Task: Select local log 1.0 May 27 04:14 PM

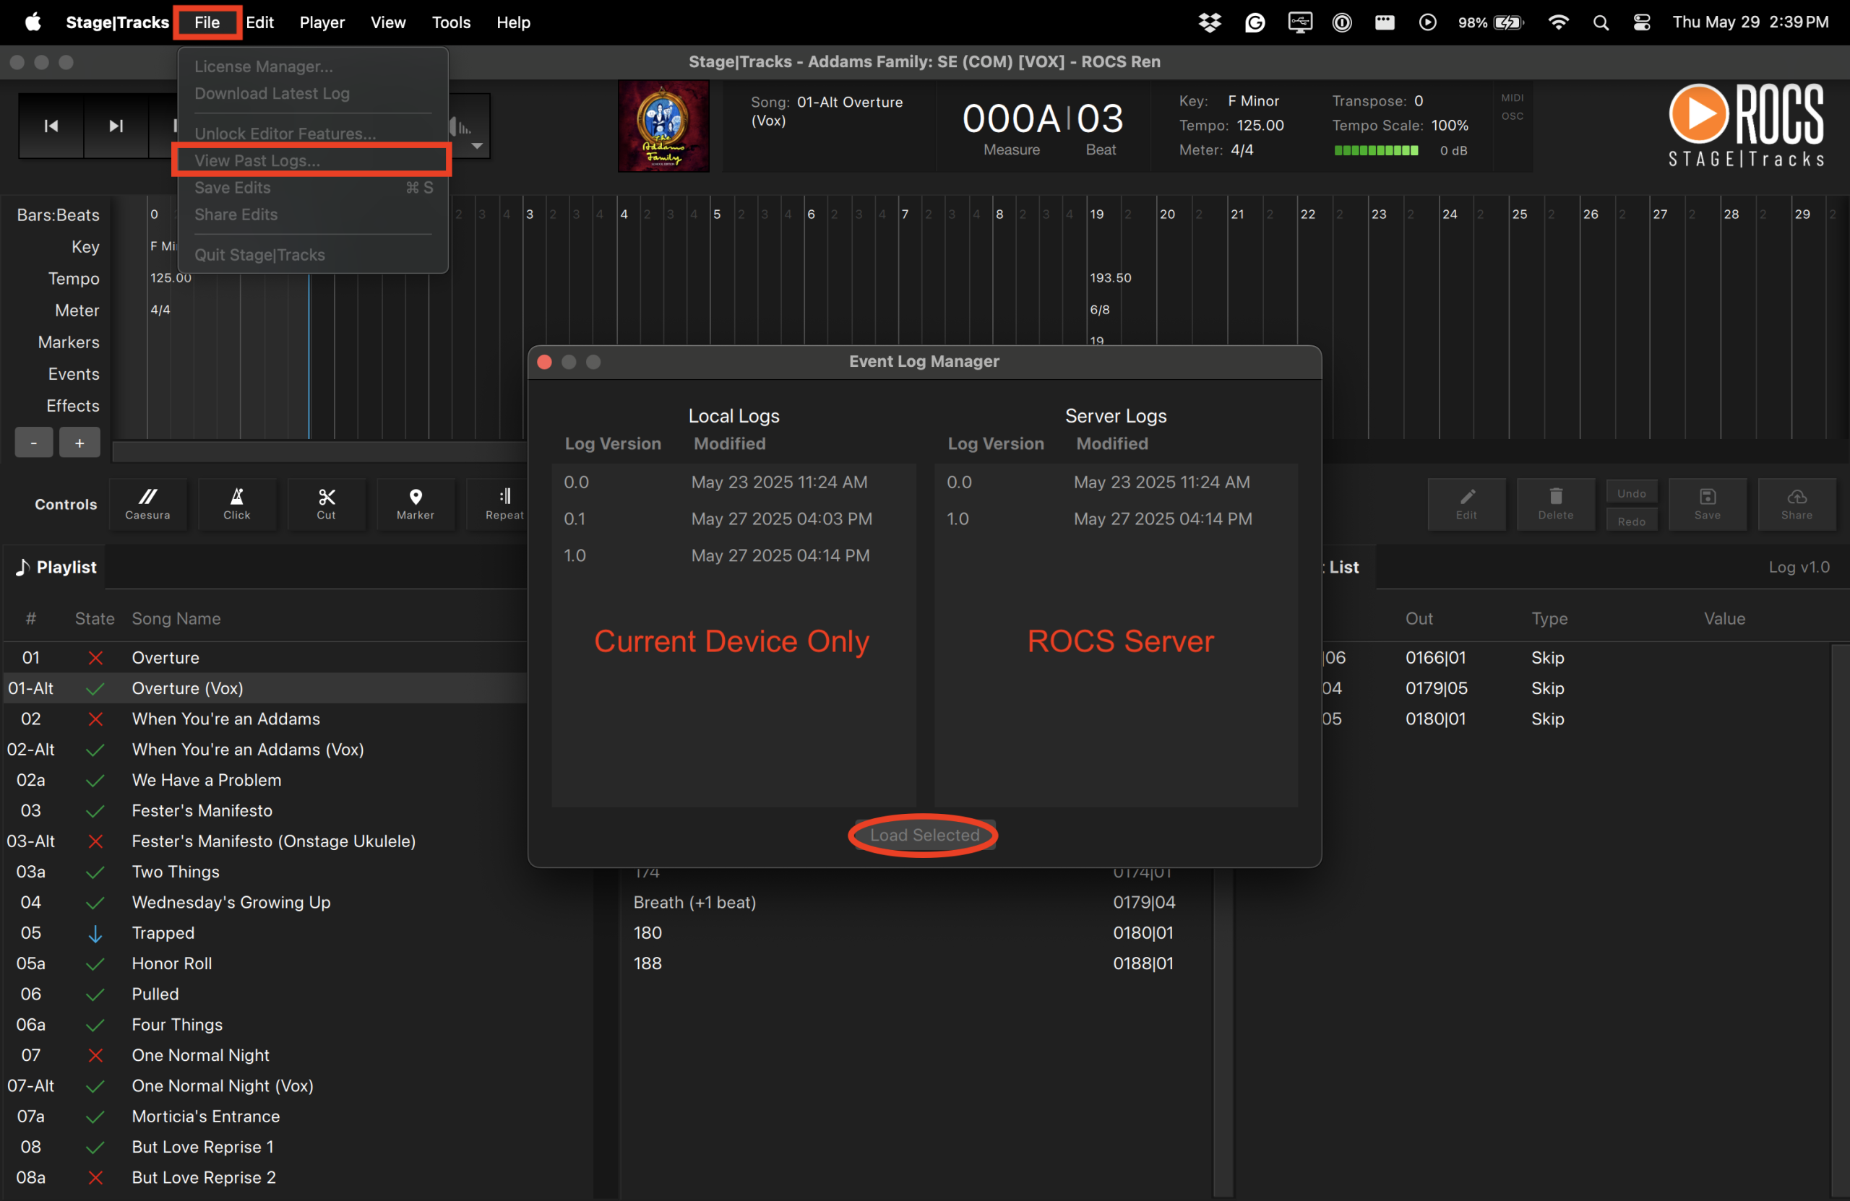Action: [x=733, y=555]
